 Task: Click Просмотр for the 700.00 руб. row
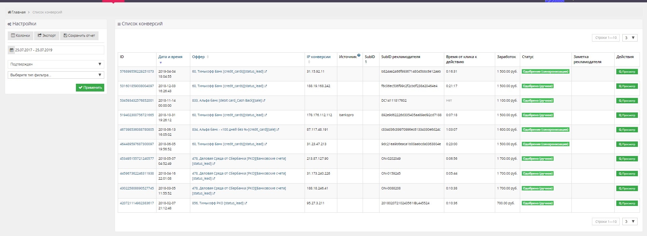point(627,203)
